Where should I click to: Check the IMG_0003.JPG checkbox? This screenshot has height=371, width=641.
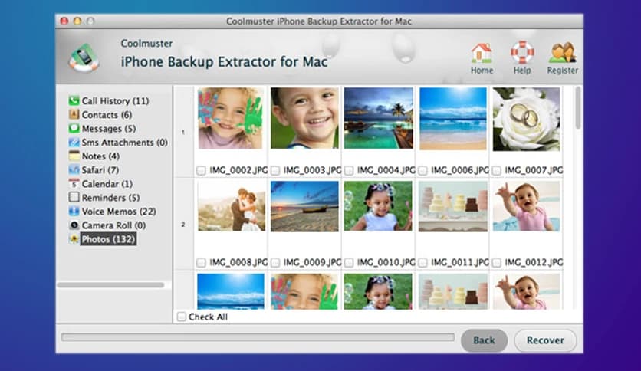coord(275,170)
